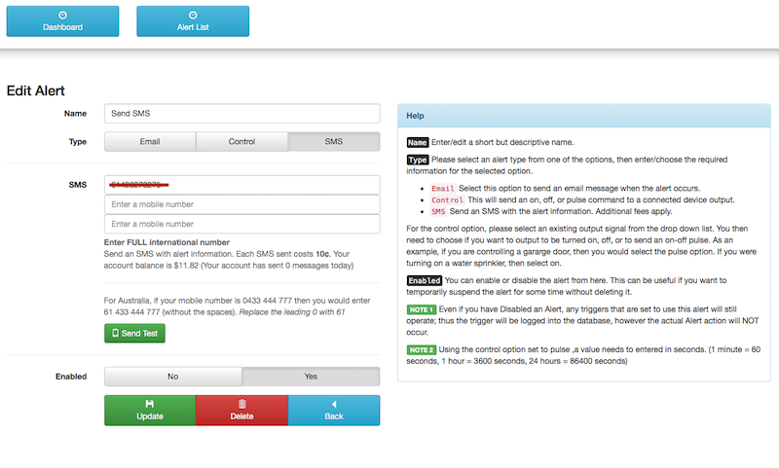Click the left arrow icon on Back

pyautogui.click(x=334, y=404)
